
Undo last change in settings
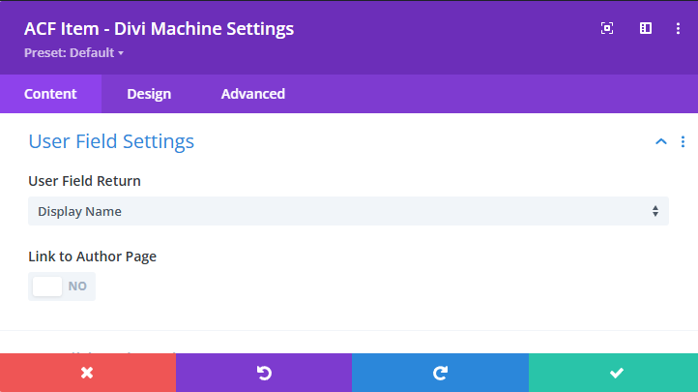[264, 373]
